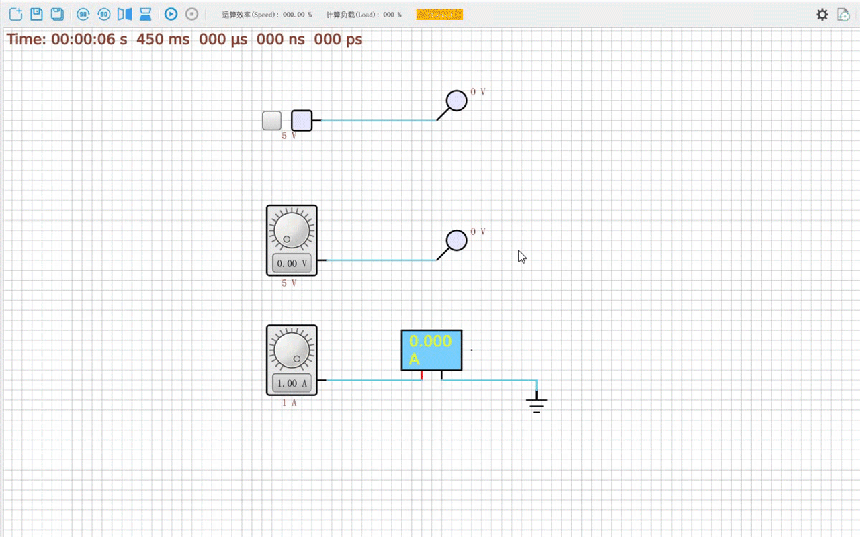
Task: Click the new circuit file icon
Action: [16, 14]
